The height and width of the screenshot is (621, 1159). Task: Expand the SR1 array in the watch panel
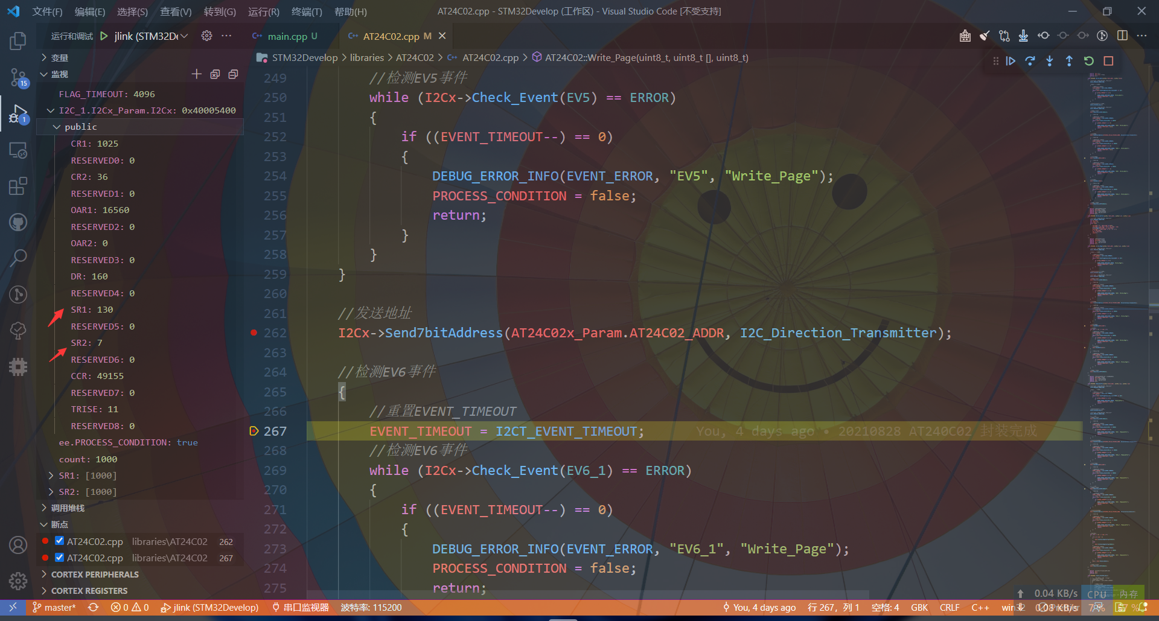pyautogui.click(x=51, y=475)
